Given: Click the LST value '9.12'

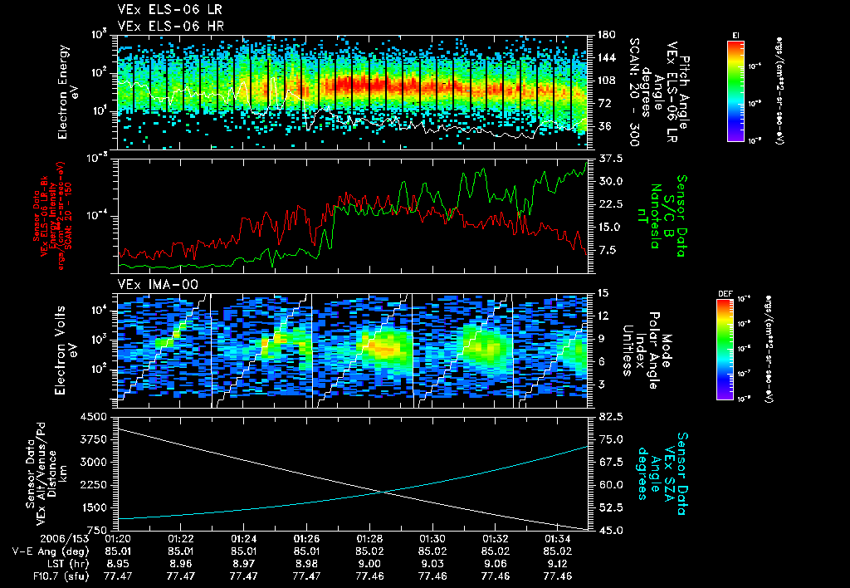Looking at the screenshot, I should click(x=558, y=564).
